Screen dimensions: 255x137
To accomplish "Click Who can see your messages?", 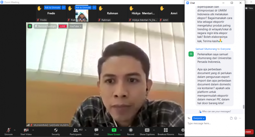I will 215,112.
